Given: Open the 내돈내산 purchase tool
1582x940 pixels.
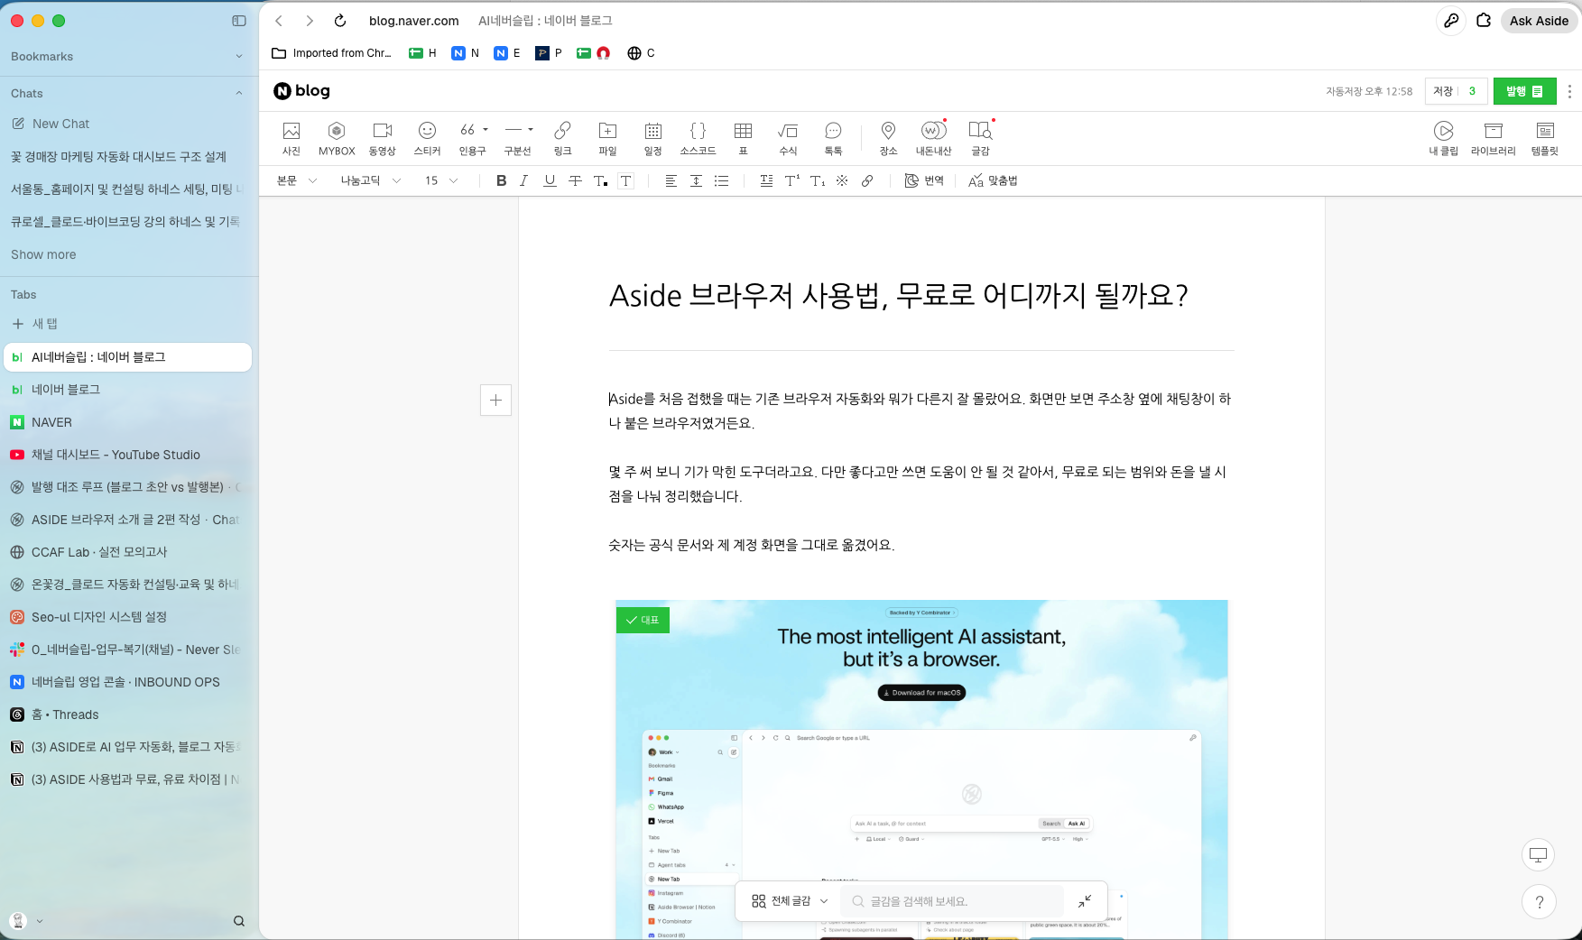Looking at the screenshot, I should pos(933,138).
